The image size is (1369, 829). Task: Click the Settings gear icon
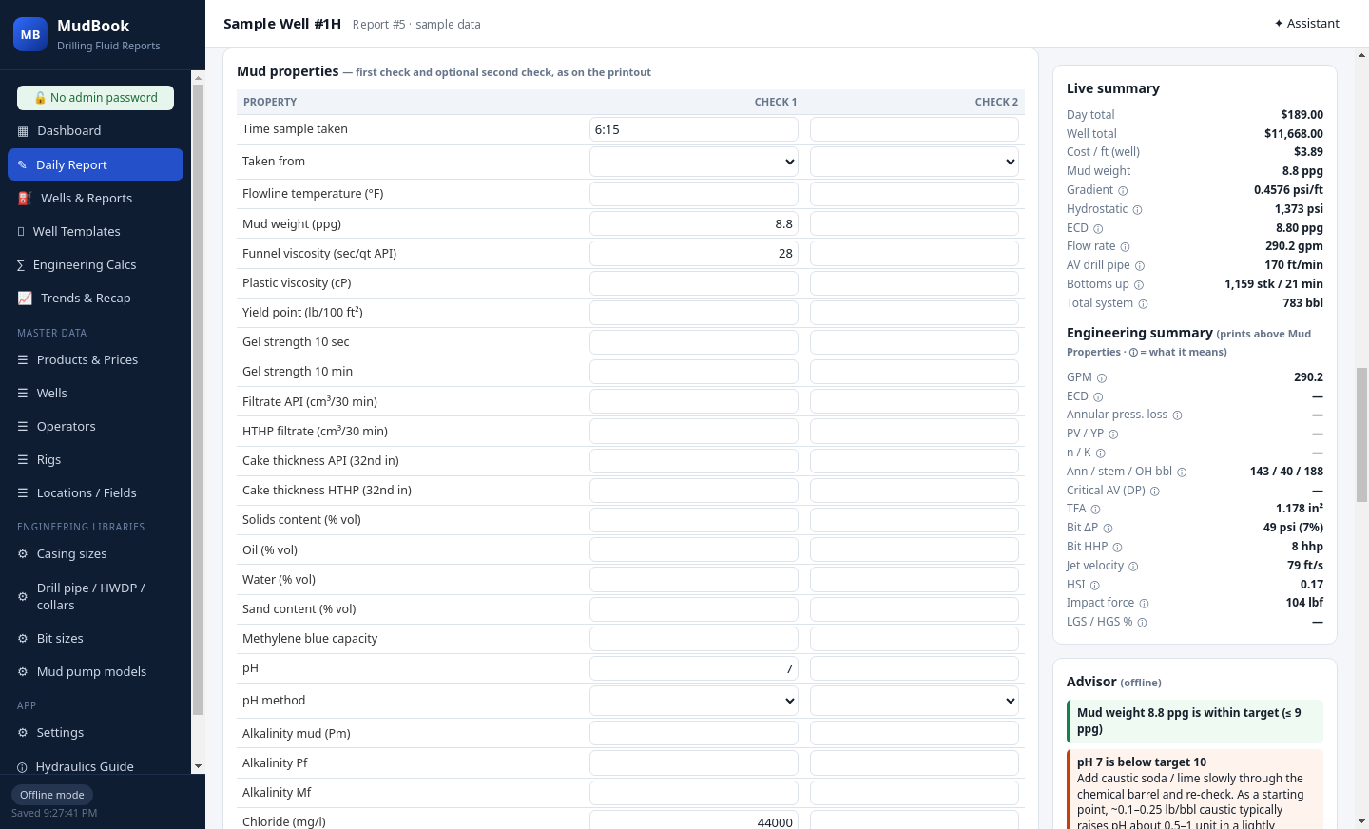[23, 732]
